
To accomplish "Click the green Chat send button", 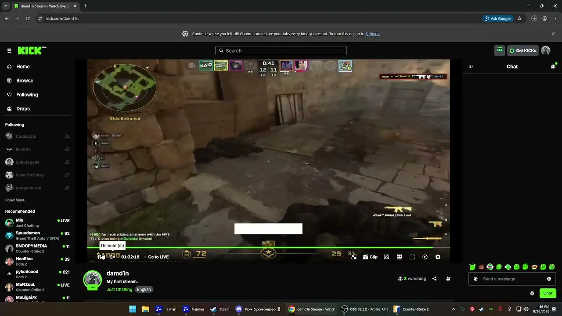I will click(x=548, y=293).
